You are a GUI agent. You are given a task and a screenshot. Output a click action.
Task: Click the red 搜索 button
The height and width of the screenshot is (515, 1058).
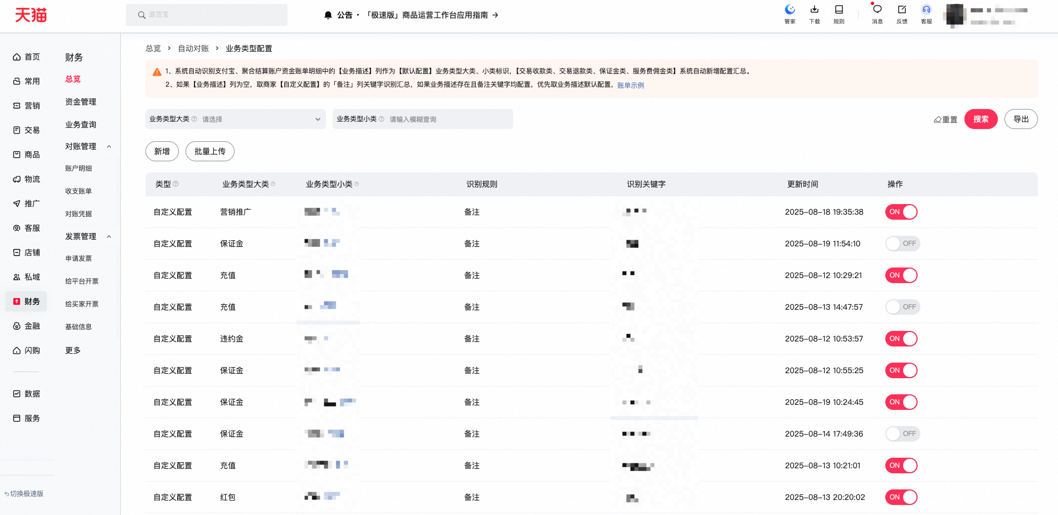point(981,119)
